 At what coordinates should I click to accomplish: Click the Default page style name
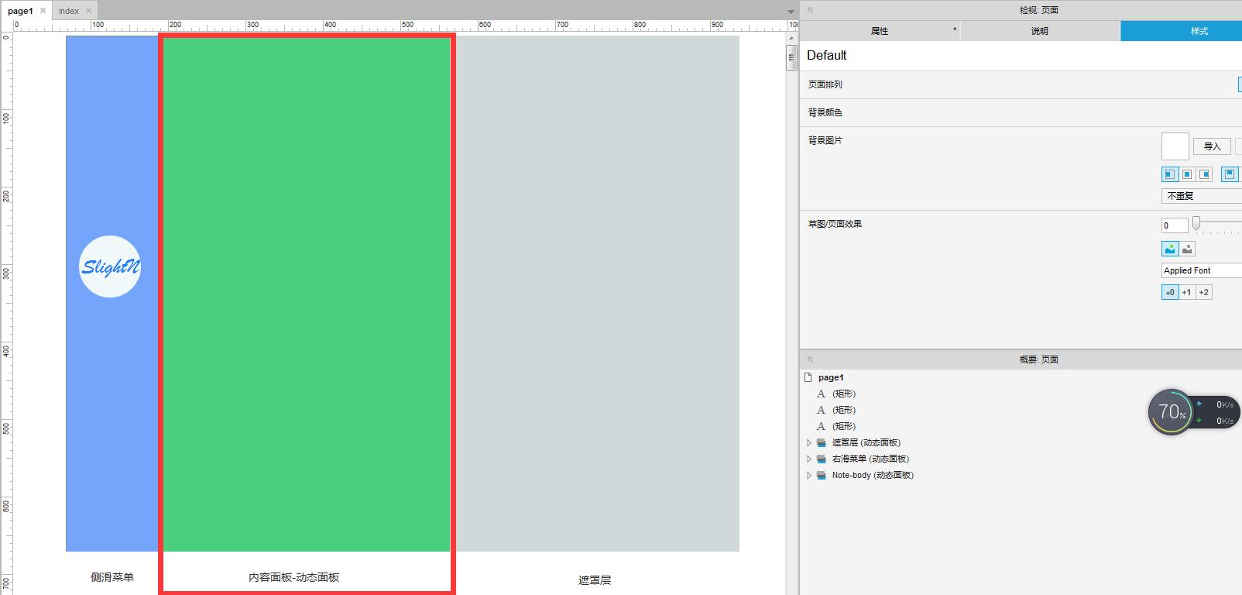point(826,56)
